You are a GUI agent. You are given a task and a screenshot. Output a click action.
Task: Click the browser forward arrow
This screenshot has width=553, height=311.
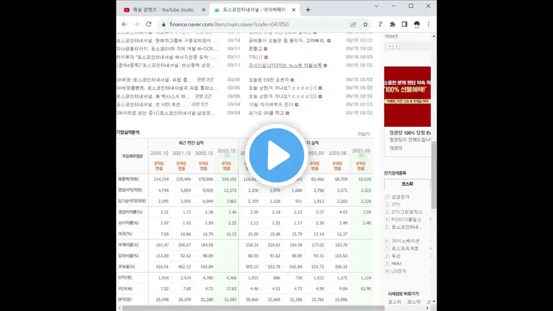coord(137,24)
